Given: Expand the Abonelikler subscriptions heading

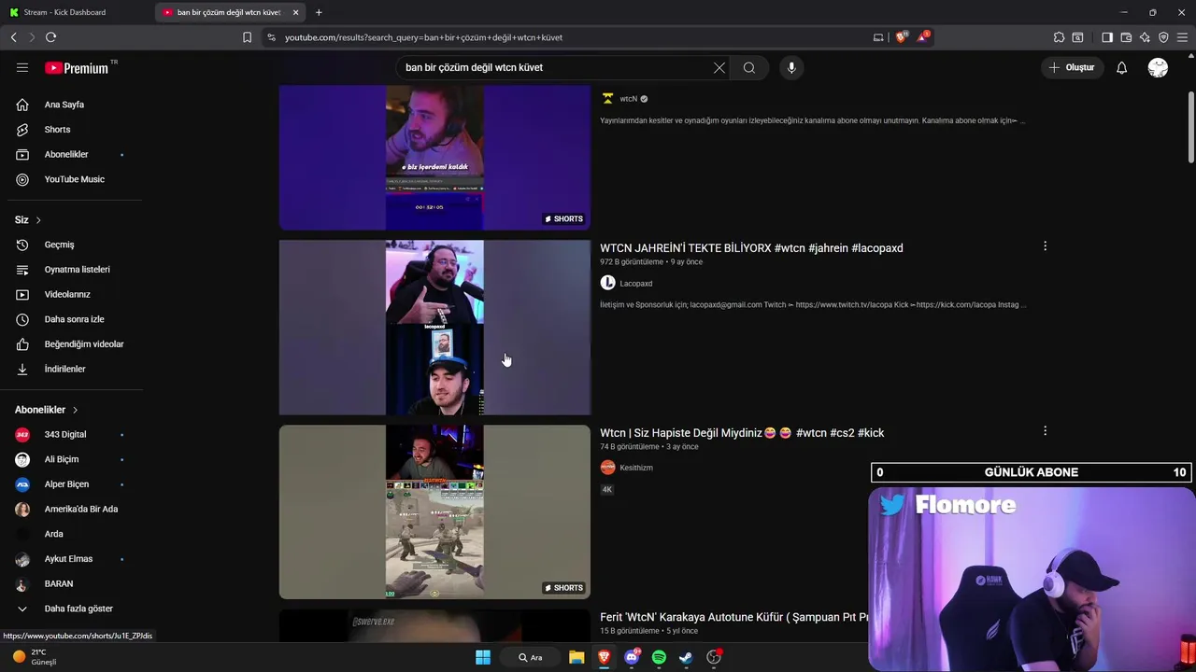Looking at the screenshot, I should click(x=47, y=410).
